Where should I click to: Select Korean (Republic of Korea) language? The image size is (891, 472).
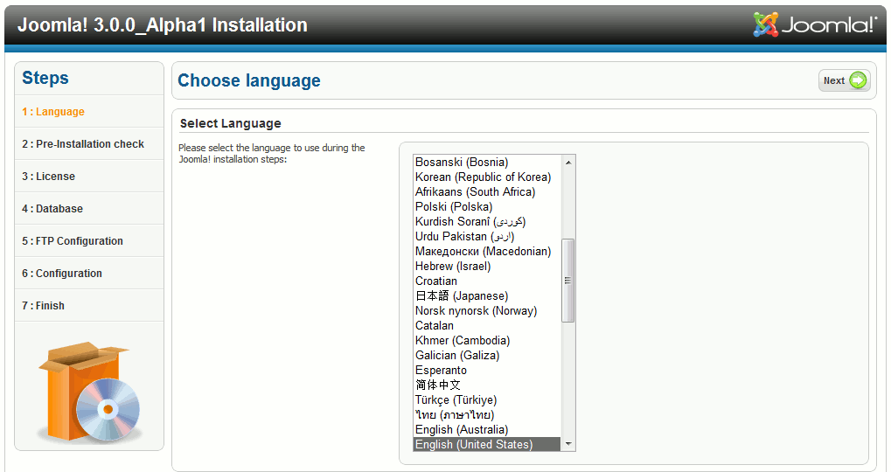pos(483,177)
